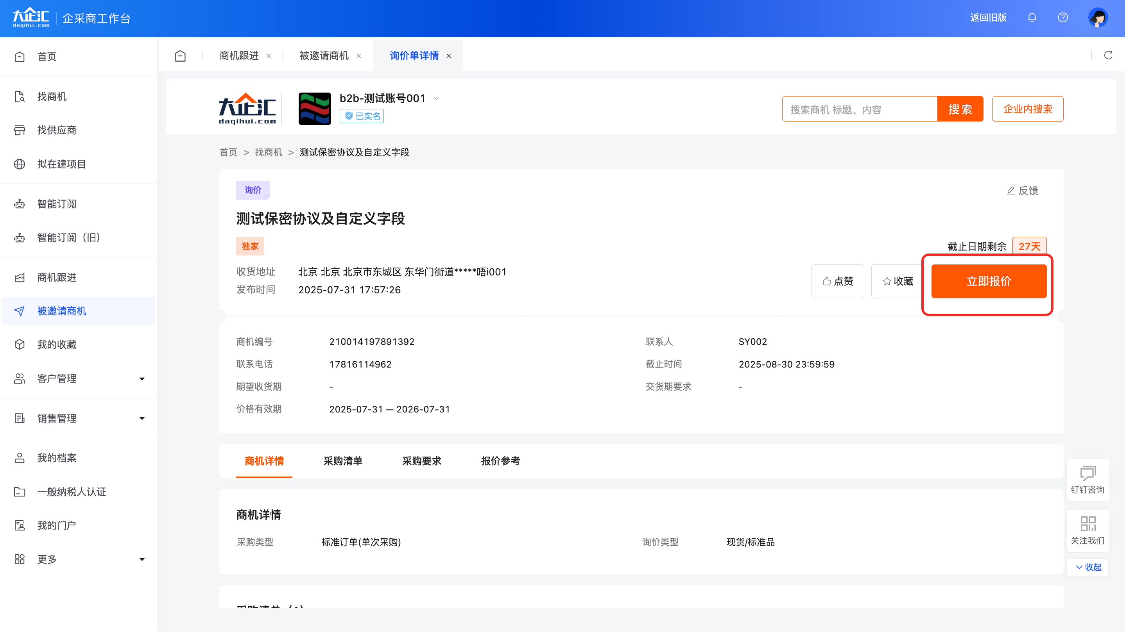Click opportunity number 210014197891392

[x=372, y=342]
